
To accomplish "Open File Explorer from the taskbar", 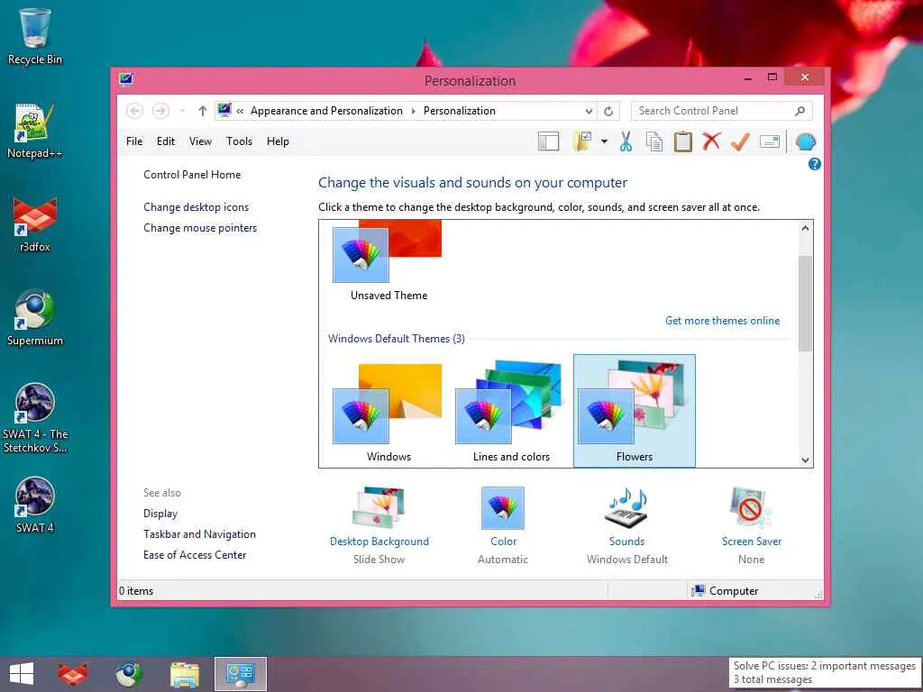I will (184, 674).
